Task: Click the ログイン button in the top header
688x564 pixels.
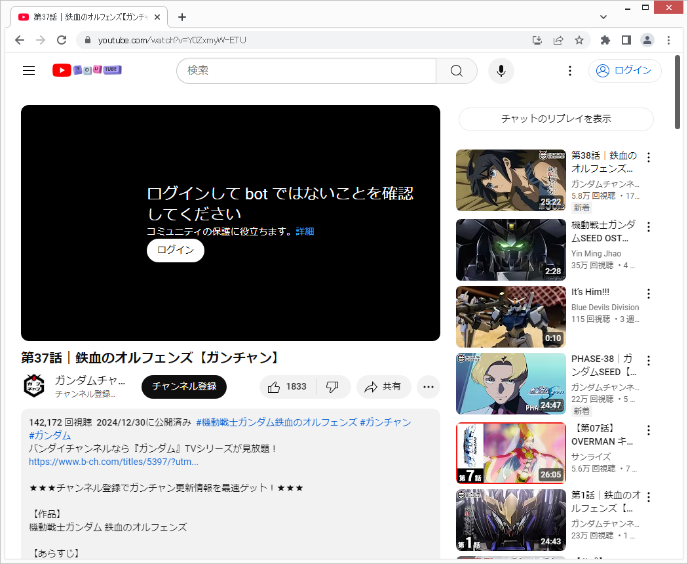Action: [x=625, y=71]
